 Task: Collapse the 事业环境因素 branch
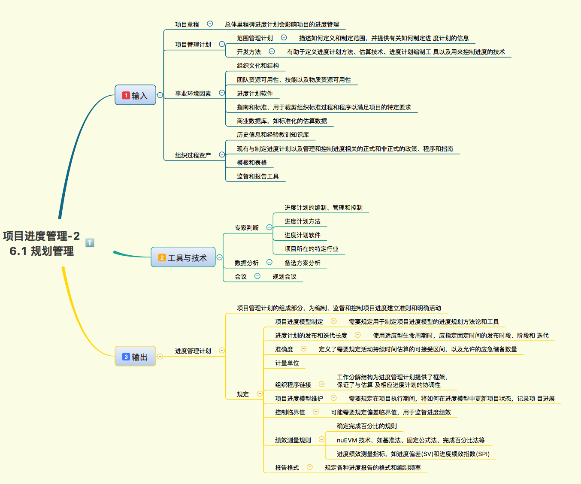[222, 92]
